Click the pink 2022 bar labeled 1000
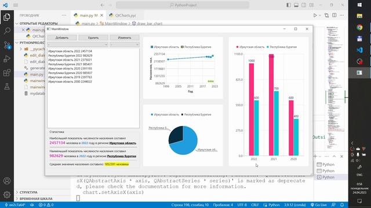This screenshot has width=371, height=208. tap(251, 109)
